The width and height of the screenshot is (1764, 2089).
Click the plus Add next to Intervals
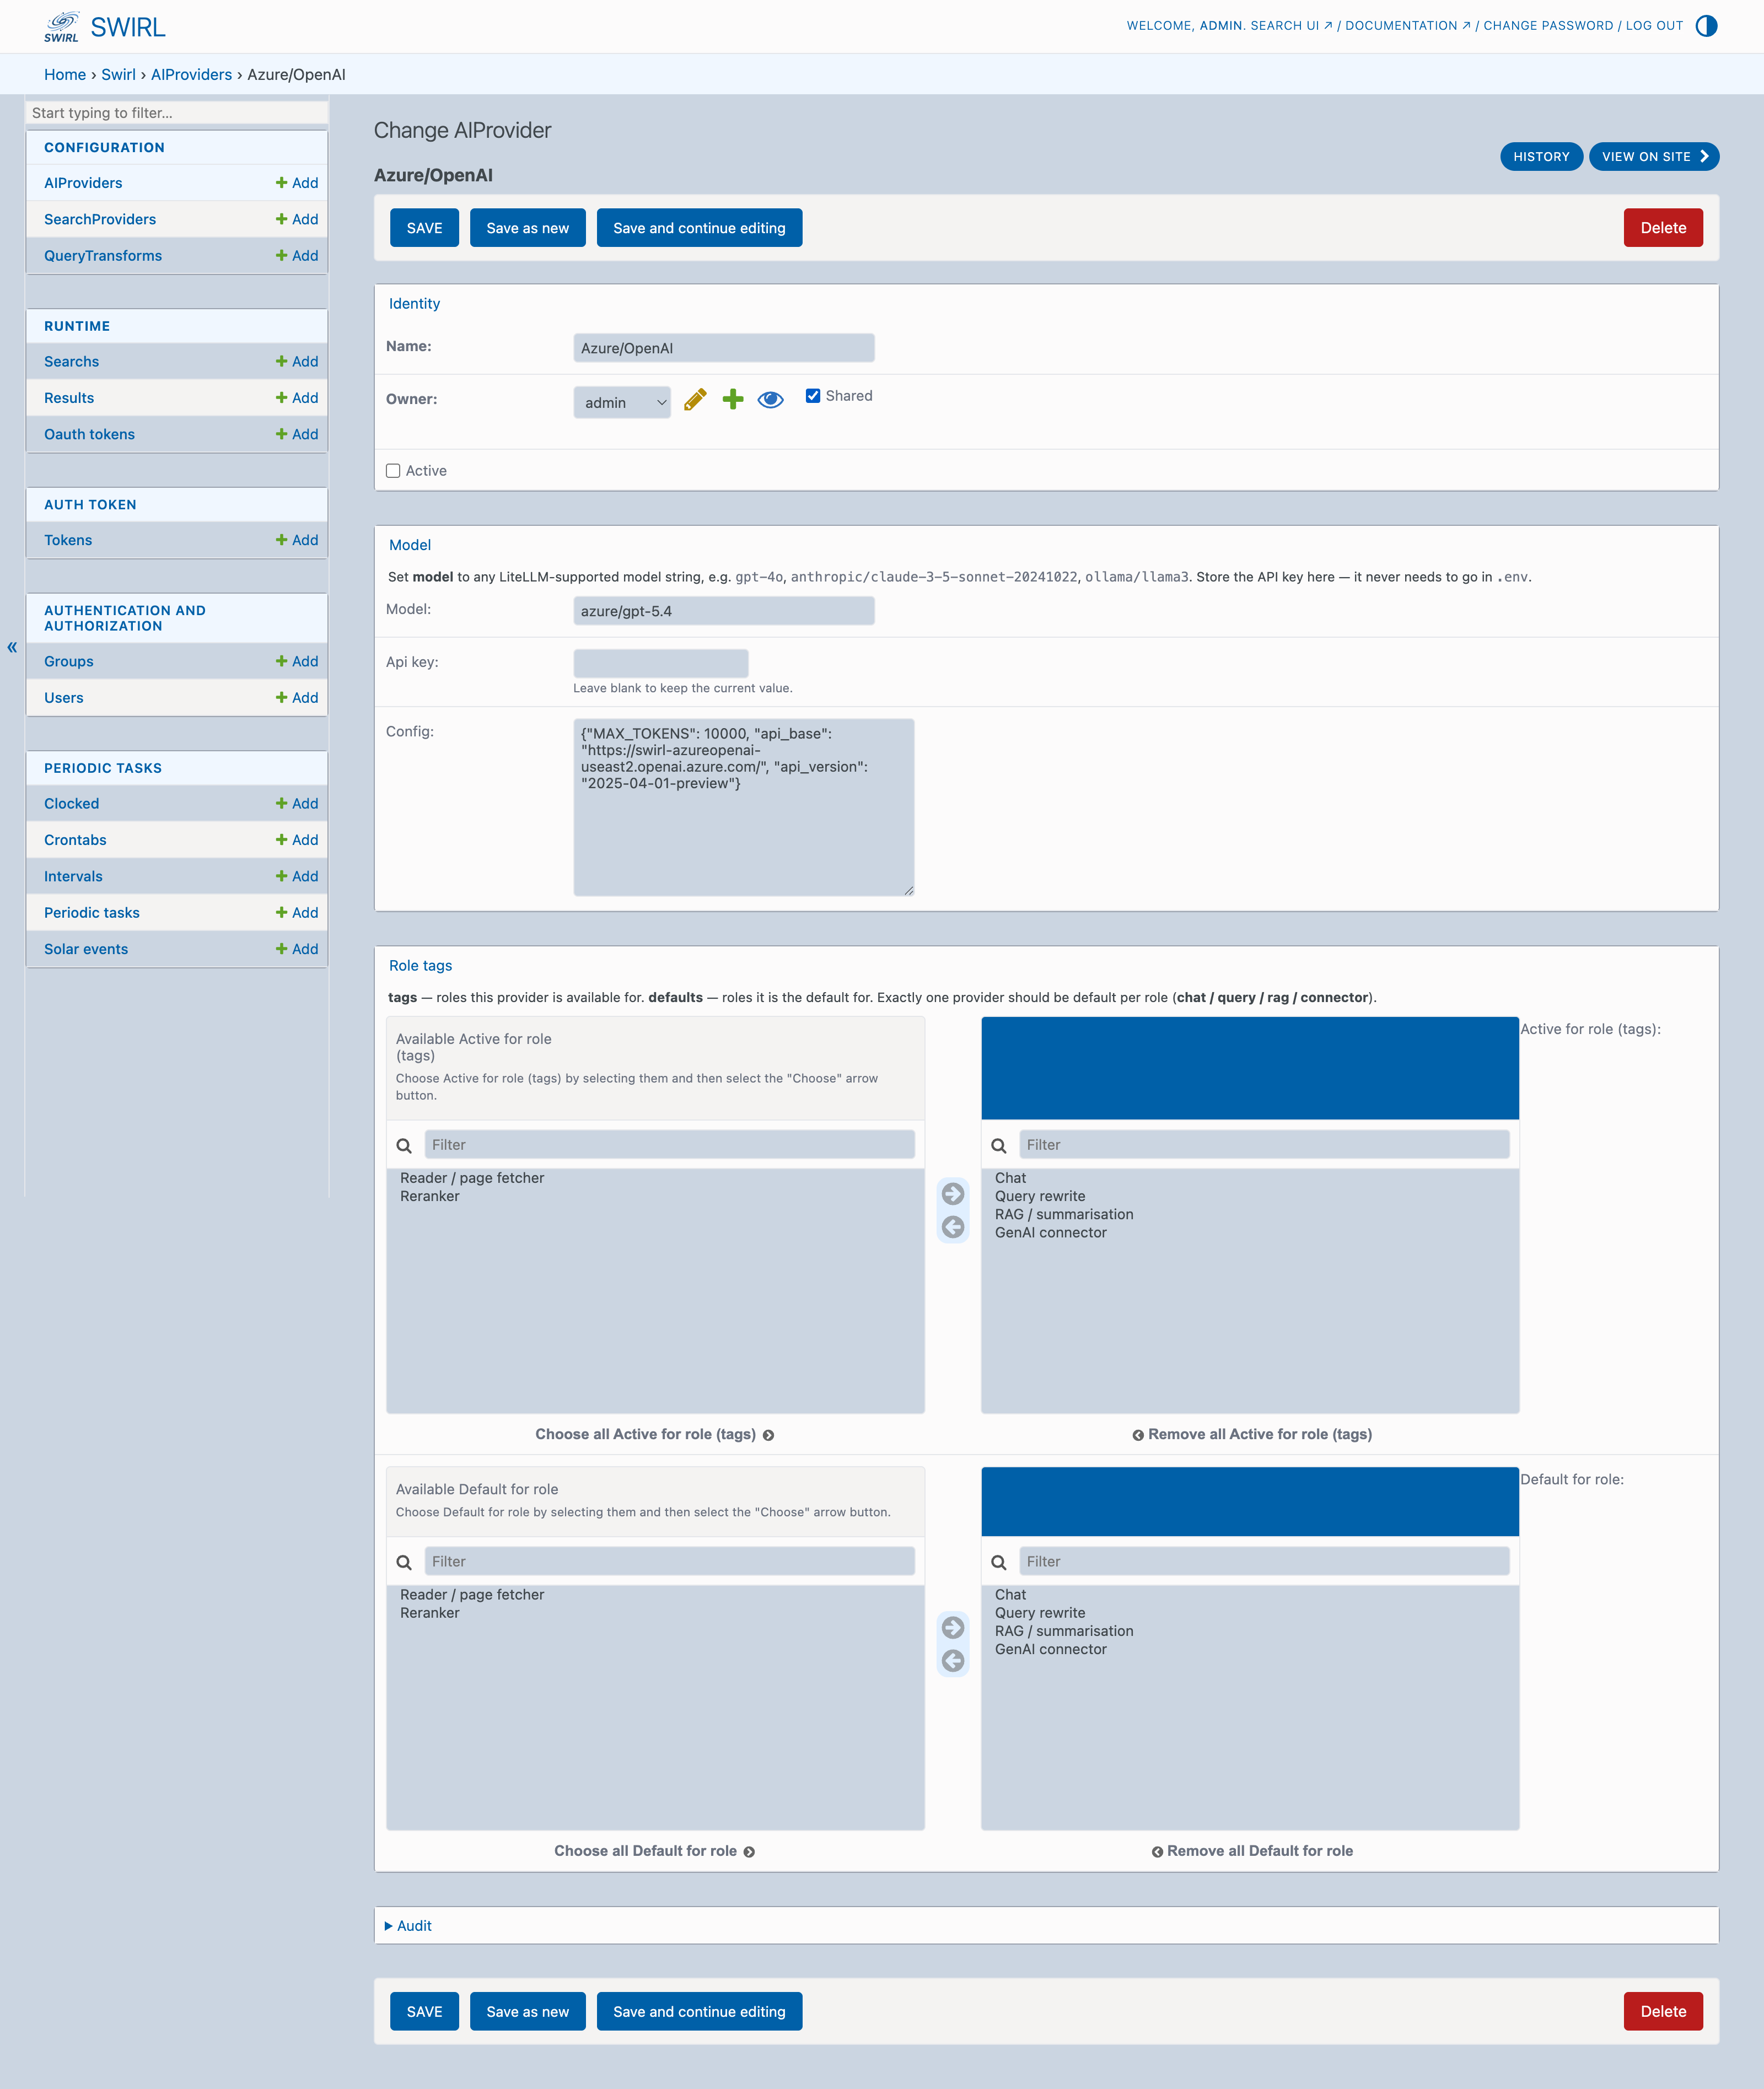[x=297, y=876]
